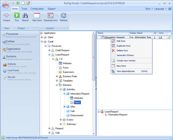Expand the Events node
The height and width of the screenshot is (140, 173).
point(61,120)
